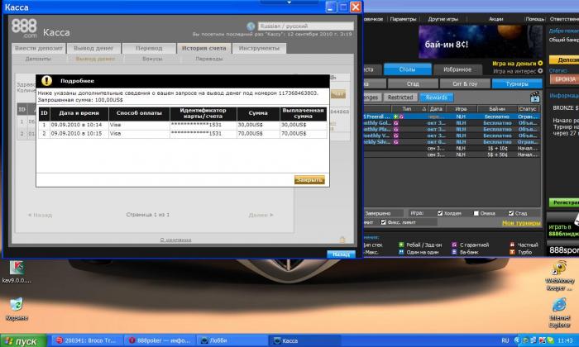
Task: Toggle the Фикс. лимит checkbox
Action: pos(383,222)
